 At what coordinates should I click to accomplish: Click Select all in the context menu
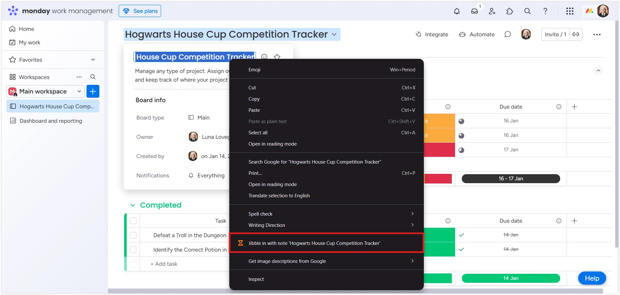pos(326,132)
